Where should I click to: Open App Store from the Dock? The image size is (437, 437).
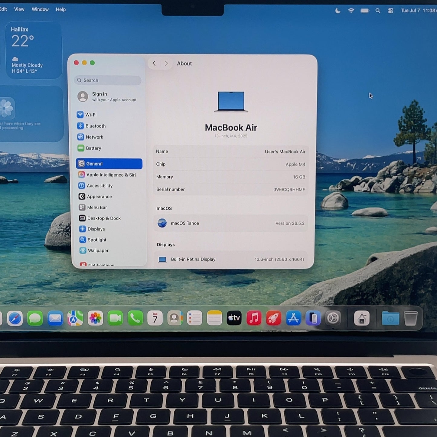coord(293,318)
